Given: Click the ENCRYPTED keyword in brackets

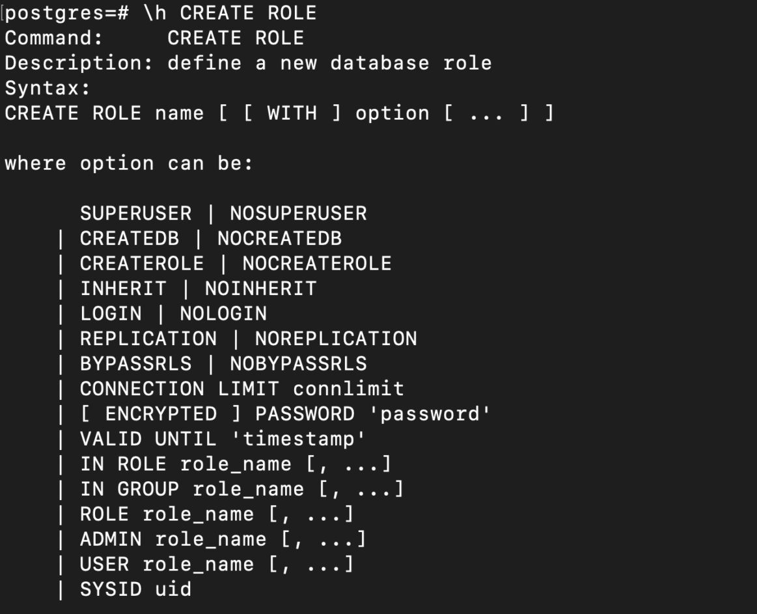Looking at the screenshot, I should point(161,415).
